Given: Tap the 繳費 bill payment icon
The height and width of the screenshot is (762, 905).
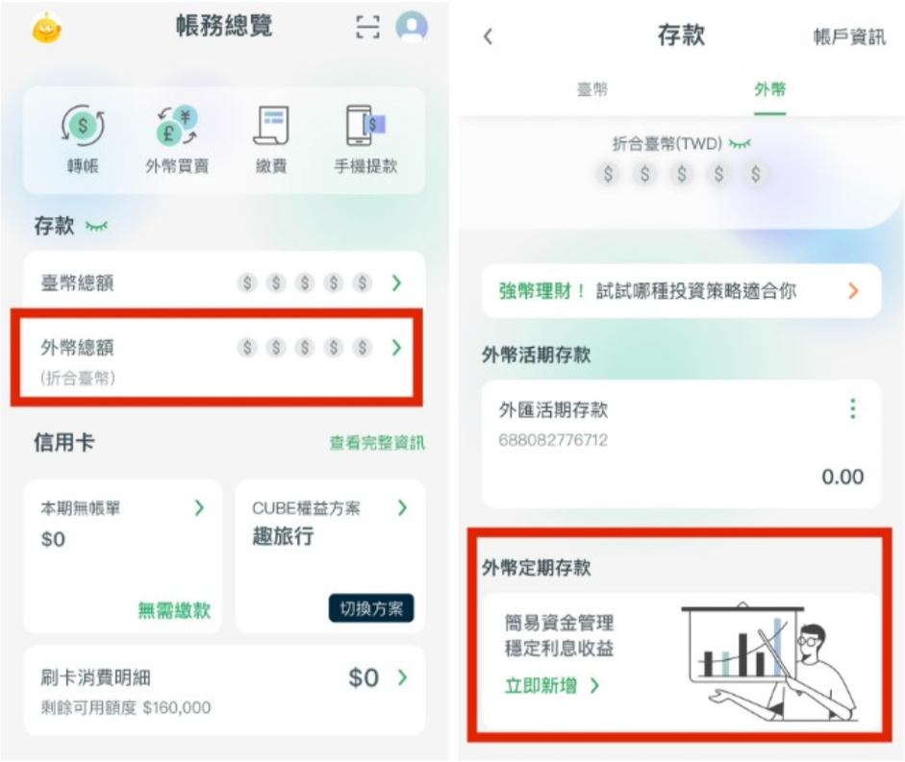Looking at the screenshot, I should (x=271, y=125).
